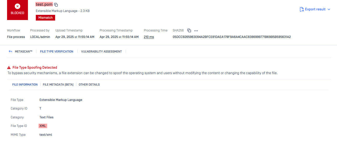Image resolution: width=337 pixels, height=141 pixels.
Task: Click the red warning triangle icon
Action: coord(9,67)
